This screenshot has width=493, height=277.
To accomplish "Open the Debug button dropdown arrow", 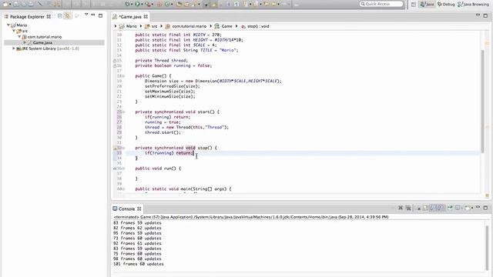I will (x=132, y=5).
